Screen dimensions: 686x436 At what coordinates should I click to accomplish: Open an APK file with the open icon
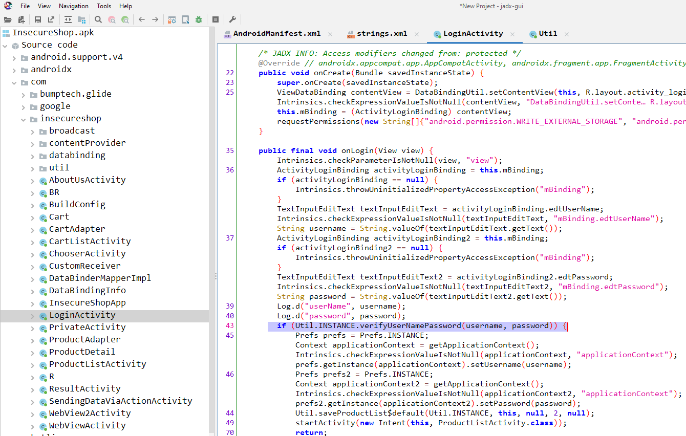[x=7, y=19]
